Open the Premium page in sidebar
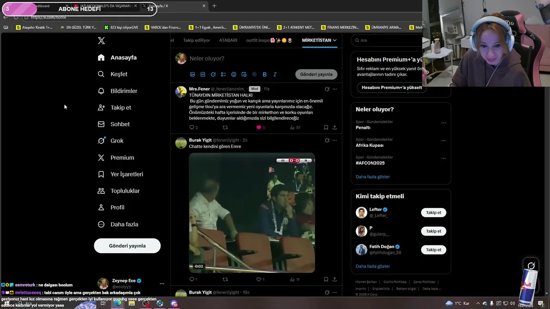Viewport: 550px width, 309px height. [116, 158]
